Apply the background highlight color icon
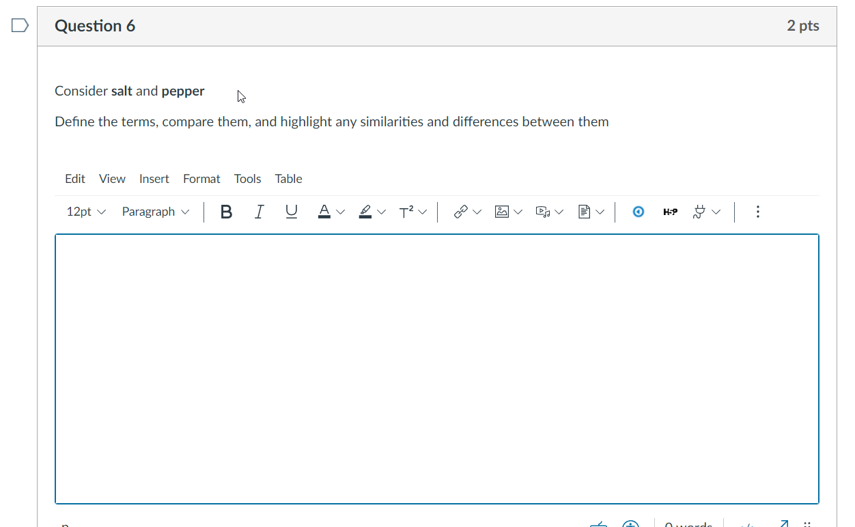Image resolution: width=855 pixels, height=527 pixels. [365, 212]
